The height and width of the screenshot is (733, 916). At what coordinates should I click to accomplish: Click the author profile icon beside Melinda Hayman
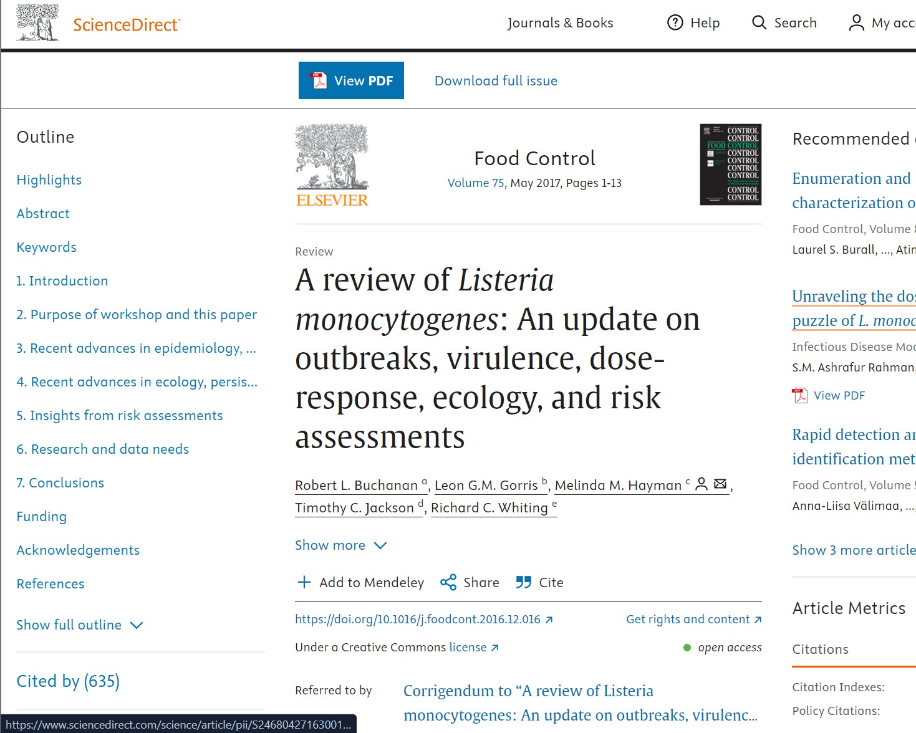pyautogui.click(x=701, y=483)
